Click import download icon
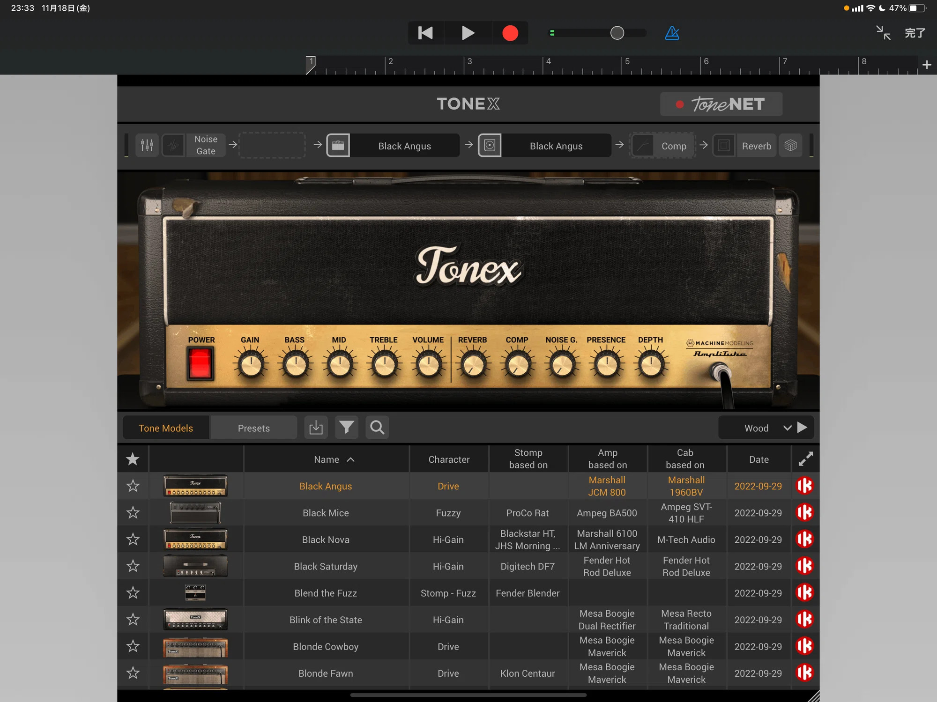 (316, 428)
